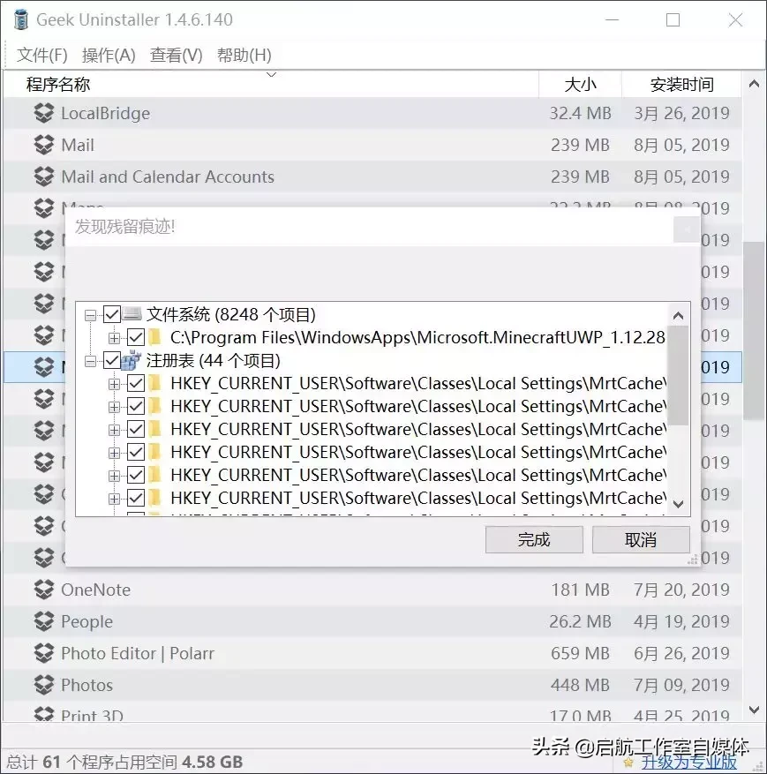Sort by the 安装时间 column header

point(681,85)
